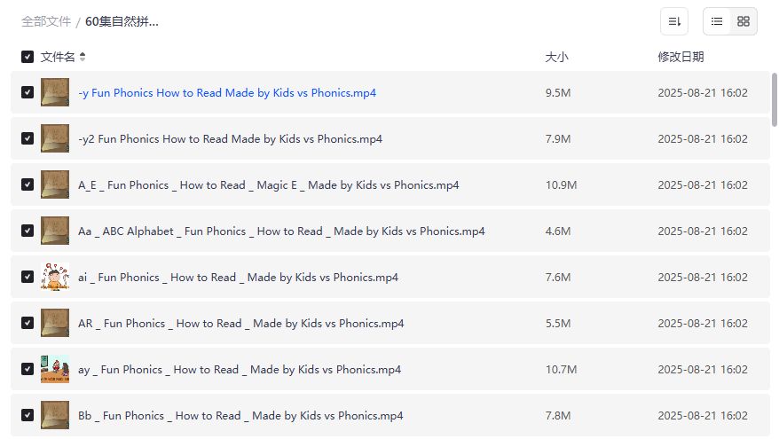Switch to grid view

pos(744,21)
